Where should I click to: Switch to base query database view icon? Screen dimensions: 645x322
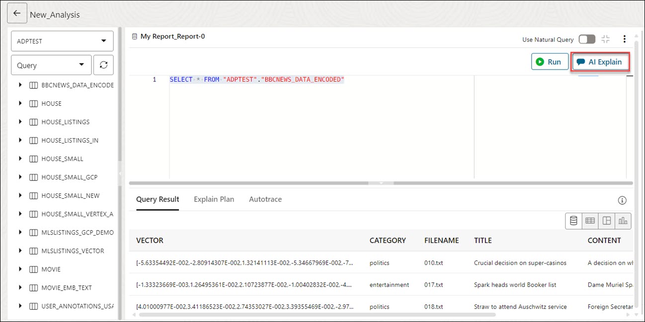(573, 221)
